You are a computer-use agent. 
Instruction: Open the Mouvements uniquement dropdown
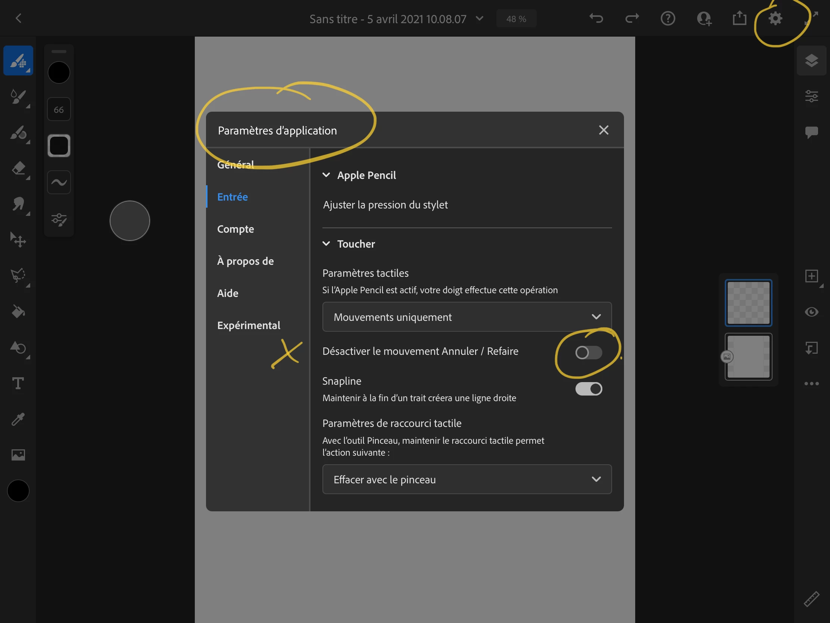tap(467, 317)
